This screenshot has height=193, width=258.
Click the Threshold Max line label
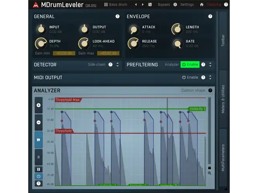(x=68, y=100)
